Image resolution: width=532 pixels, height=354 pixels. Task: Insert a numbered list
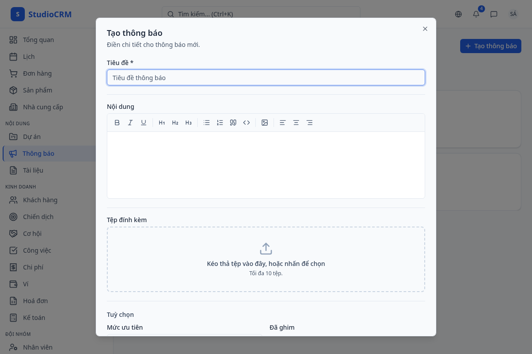(x=220, y=123)
